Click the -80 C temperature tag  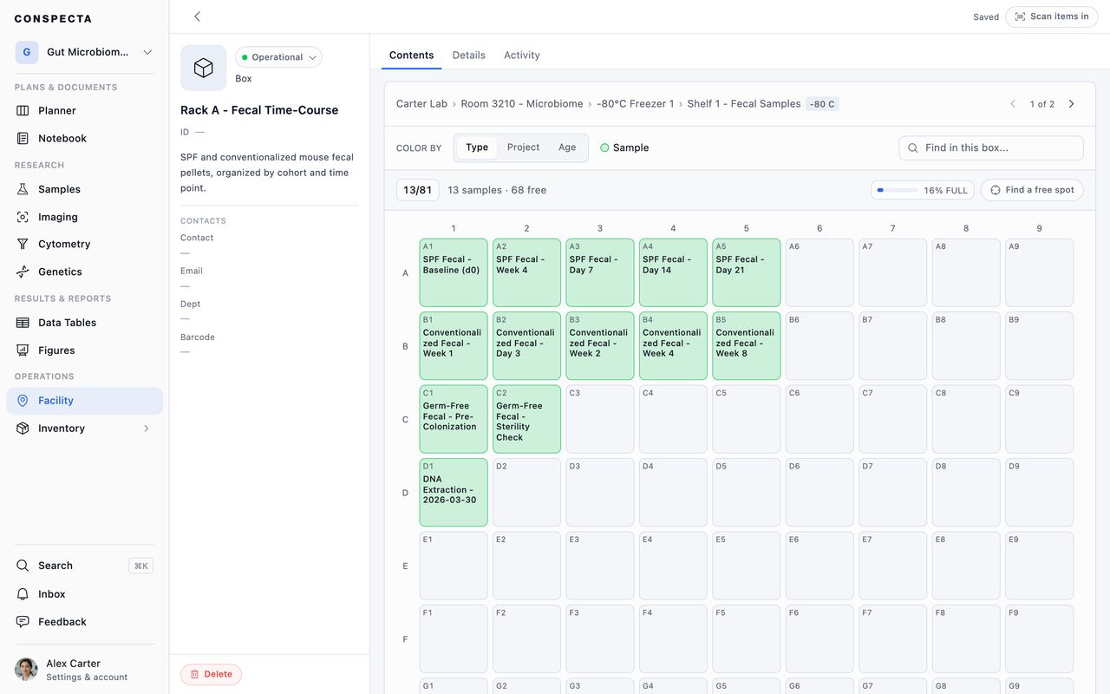click(x=823, y=104)
